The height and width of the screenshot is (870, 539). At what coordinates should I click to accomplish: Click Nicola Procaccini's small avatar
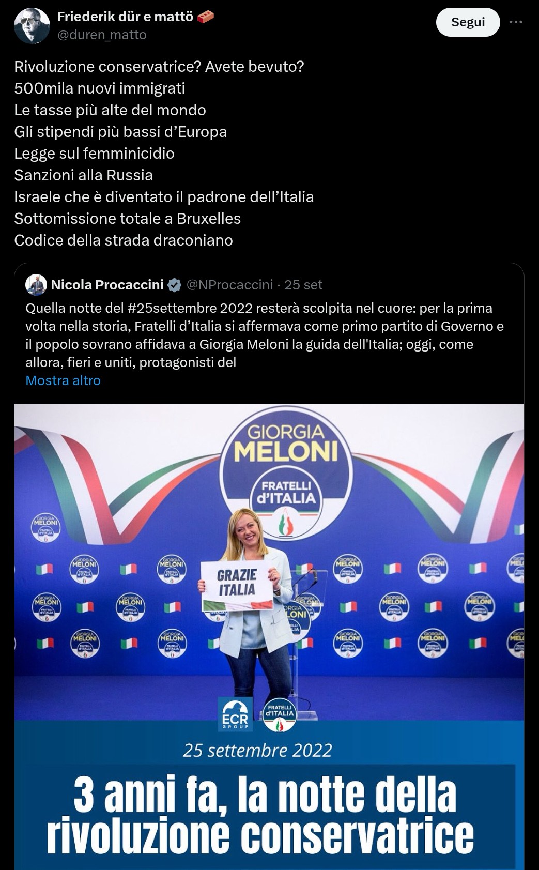tap(36, 285)
